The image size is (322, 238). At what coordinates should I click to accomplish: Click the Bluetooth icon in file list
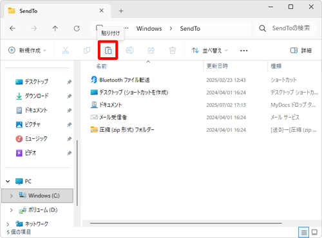pyautogui.click(x=94, y=80)
